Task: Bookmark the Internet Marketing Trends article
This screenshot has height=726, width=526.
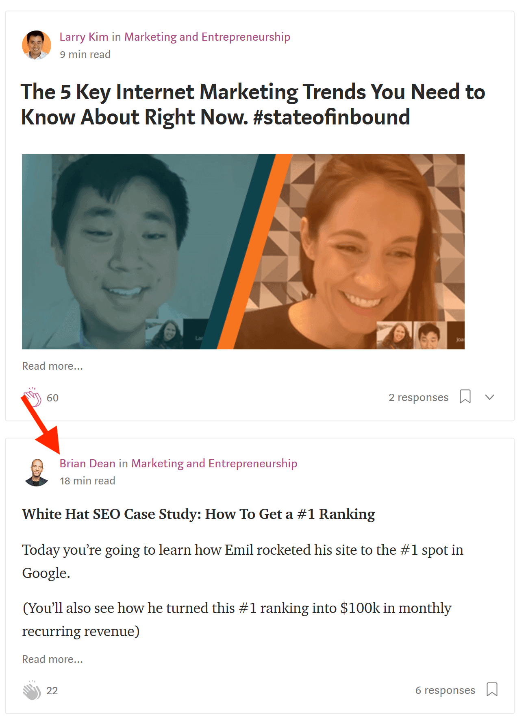Action: click(465, 397)
